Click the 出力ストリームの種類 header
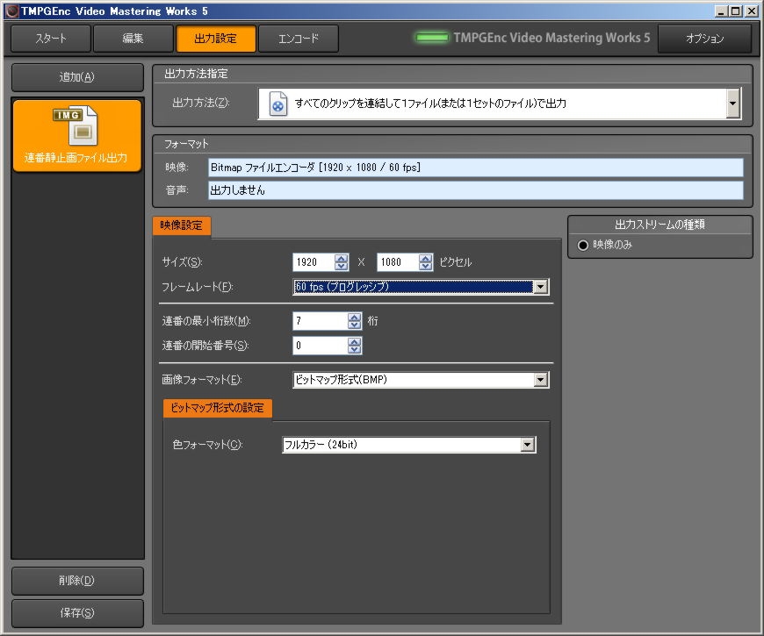 (x=659, y=225)
